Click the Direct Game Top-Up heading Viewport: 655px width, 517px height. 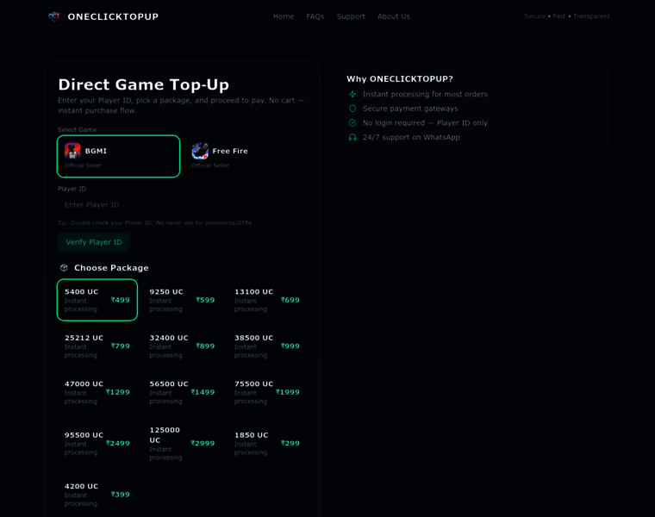(x=144, y=84)
